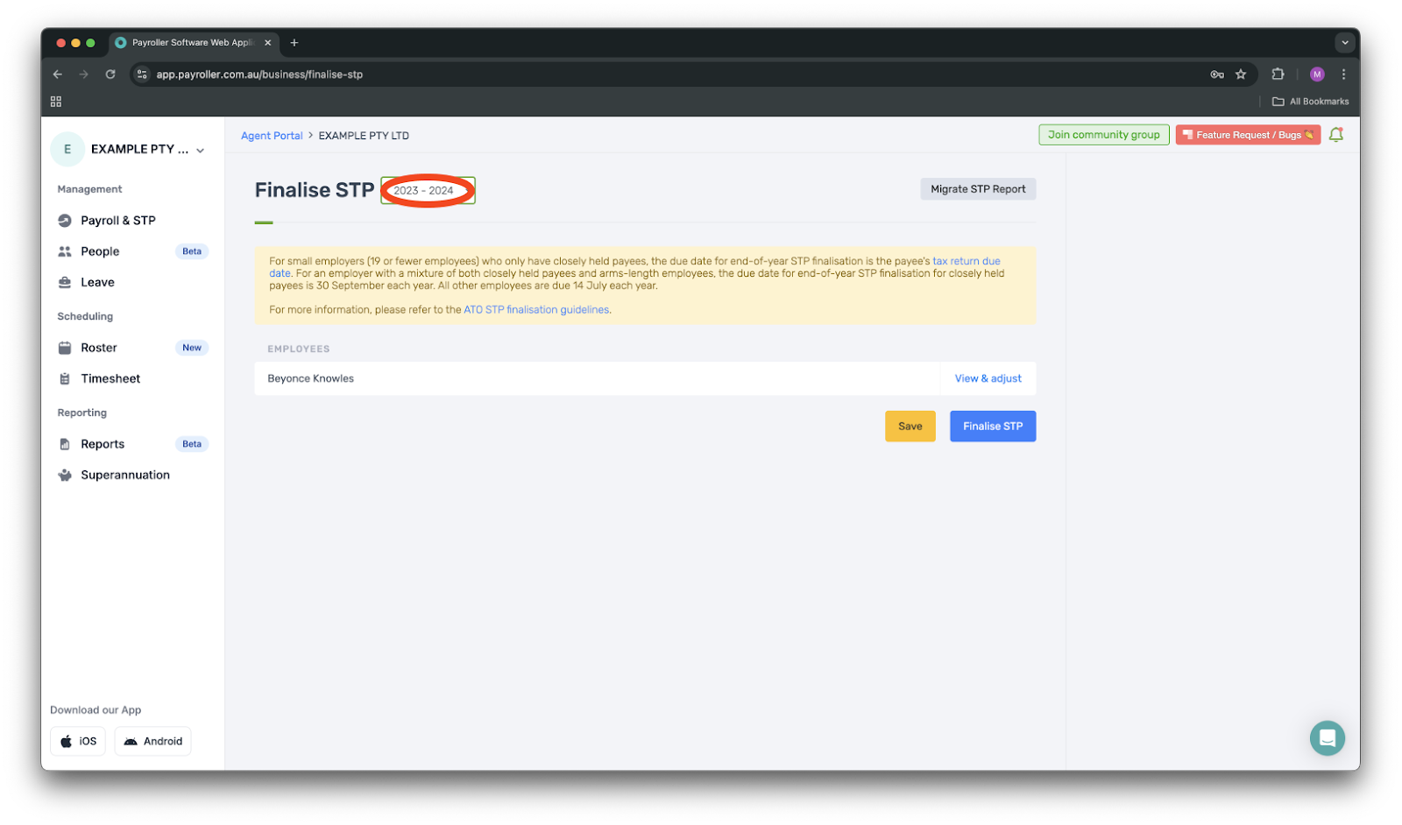1402x825 pixels.
Task: Open the Timesheet page
Action: point(110,378)
